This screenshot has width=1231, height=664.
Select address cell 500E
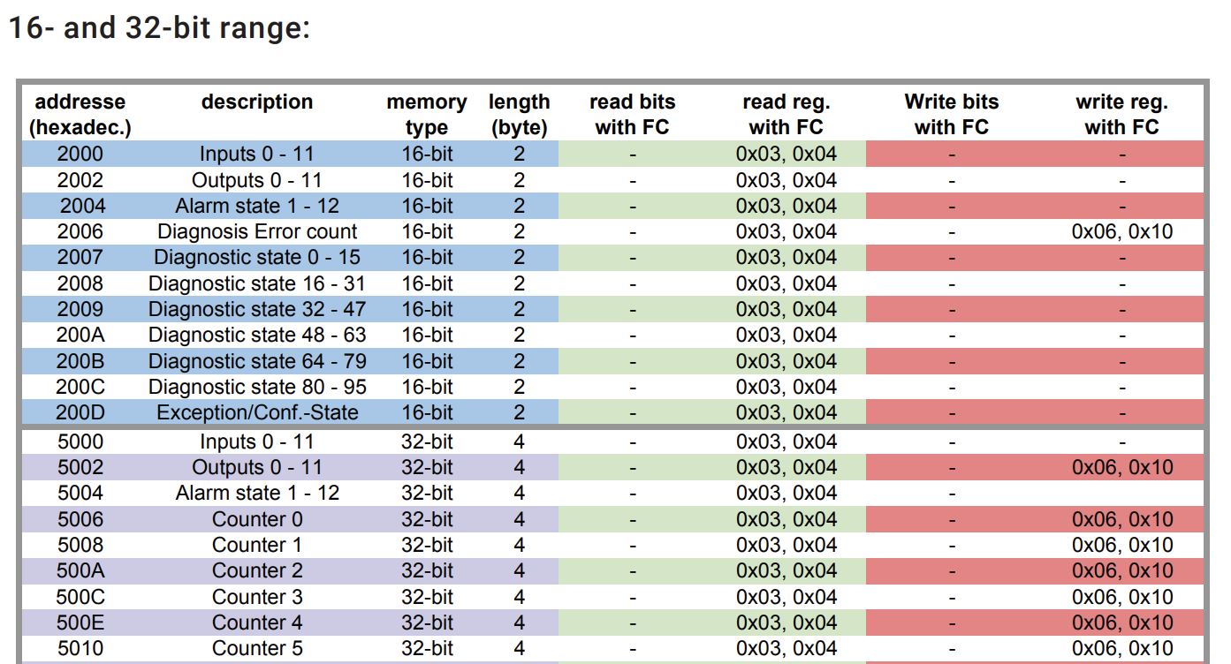pyautogui.click(x=80, y=622)
